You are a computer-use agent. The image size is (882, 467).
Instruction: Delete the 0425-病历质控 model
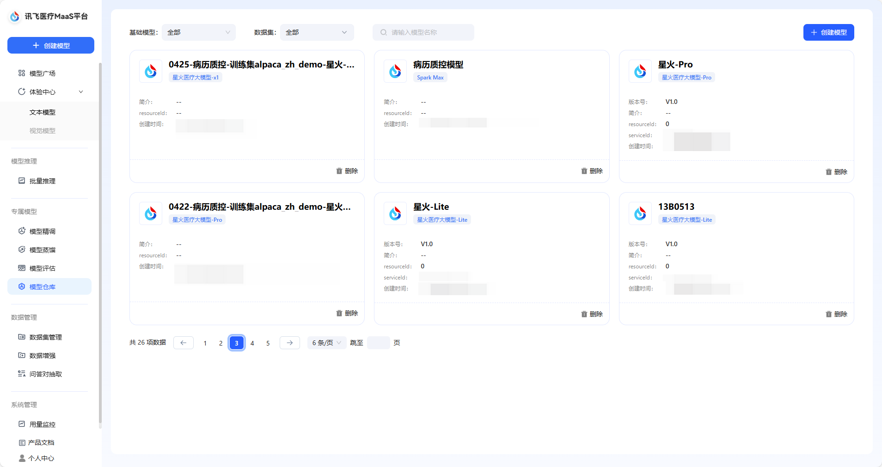347,171
